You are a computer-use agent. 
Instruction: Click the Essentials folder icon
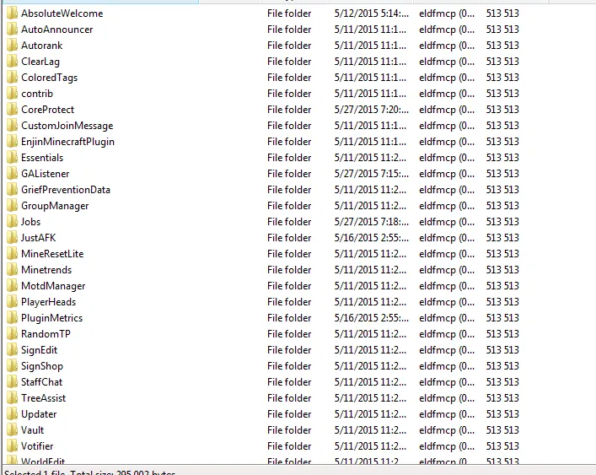point(12,158)
